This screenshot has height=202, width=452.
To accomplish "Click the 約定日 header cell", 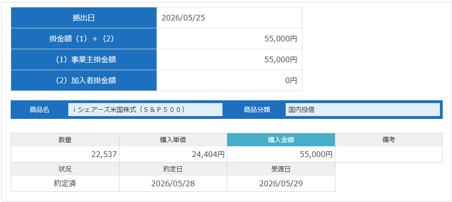I will click(x=173, y=169).
